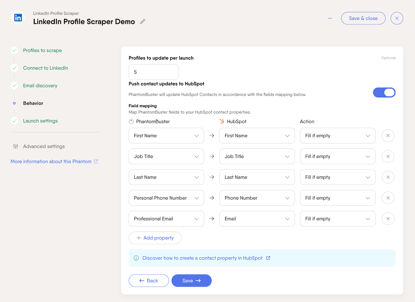Go to Launch settings step

coord(40,121)
